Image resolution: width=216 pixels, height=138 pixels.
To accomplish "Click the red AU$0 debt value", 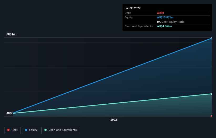I will (x=160, y=13).
